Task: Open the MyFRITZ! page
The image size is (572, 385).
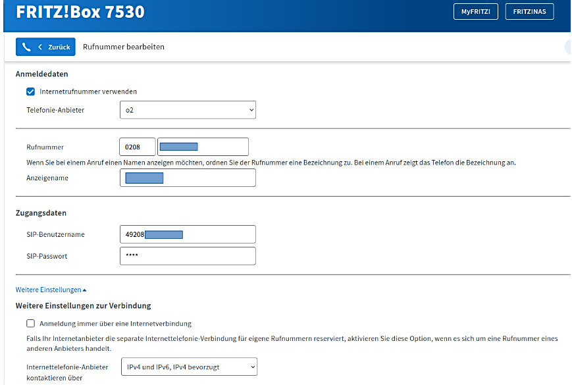Action: click(x=476, y=12)
